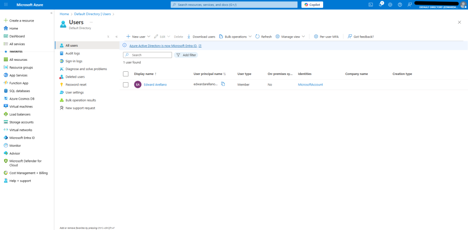Expand Bulk operations dropdown

click(x=235, y=37)
